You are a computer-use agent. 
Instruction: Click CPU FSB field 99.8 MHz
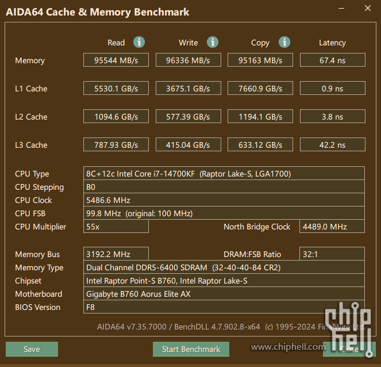click(224, 213)
